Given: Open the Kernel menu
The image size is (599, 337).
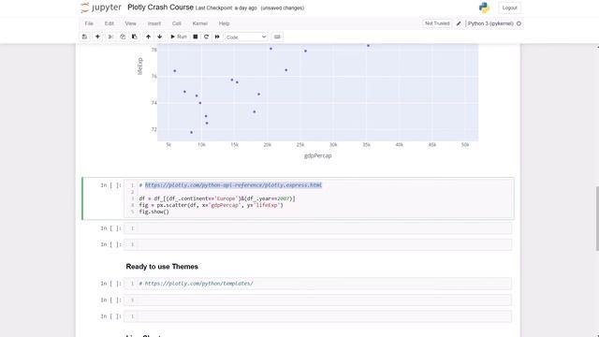Looking at the screenshot, I should 199,23.
